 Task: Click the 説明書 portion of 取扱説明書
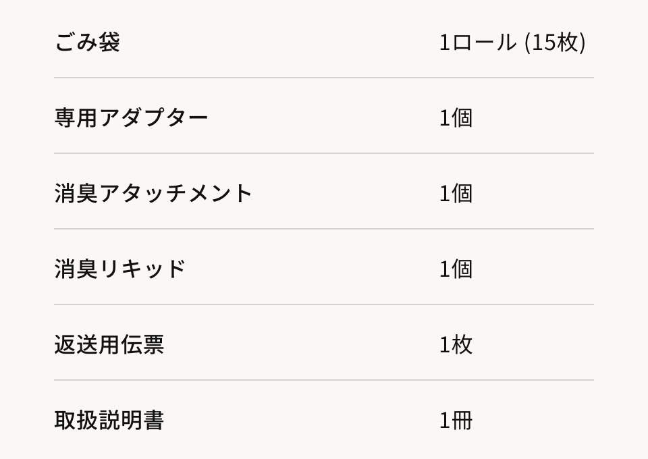point(132,420)
